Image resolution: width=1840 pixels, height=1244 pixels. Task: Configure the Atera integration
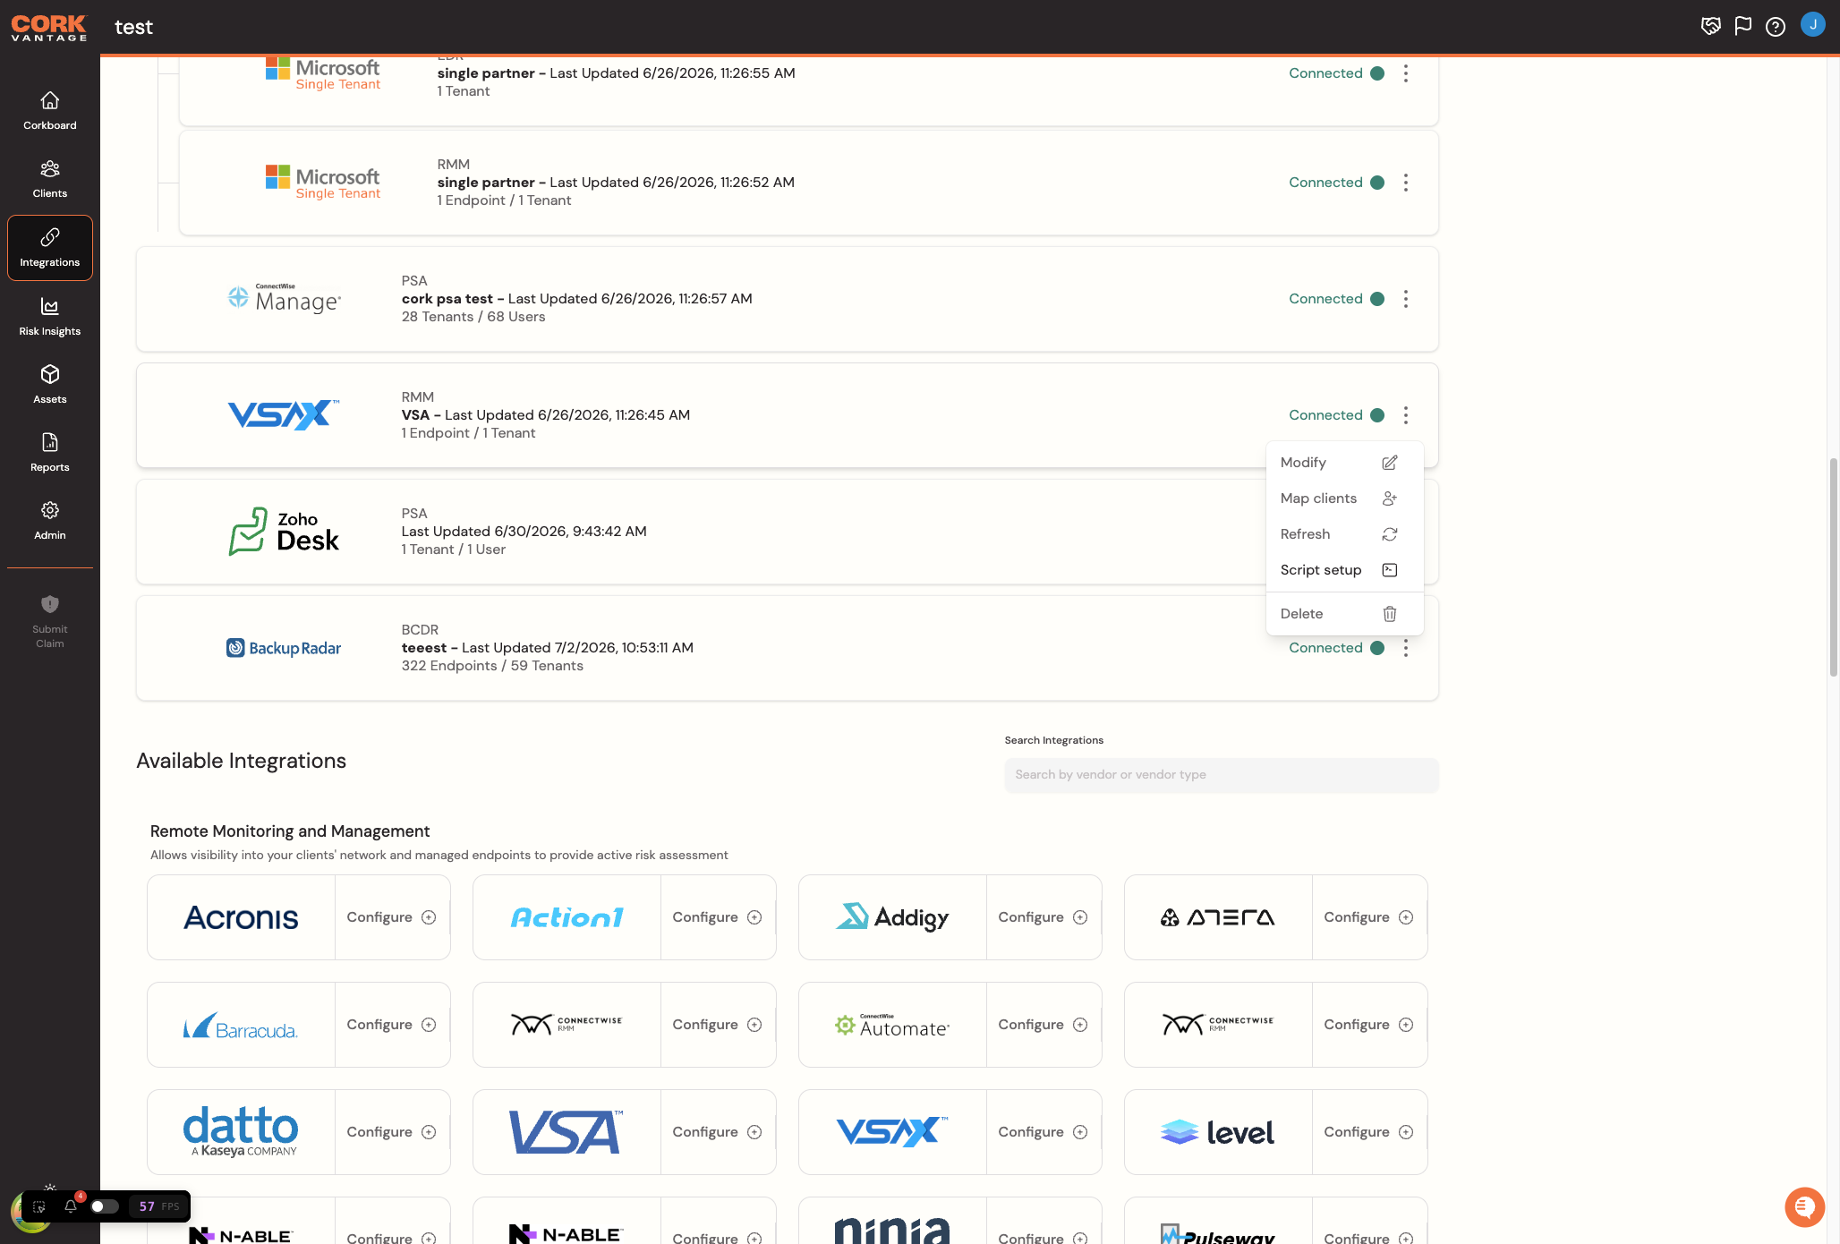[1369, 917]
